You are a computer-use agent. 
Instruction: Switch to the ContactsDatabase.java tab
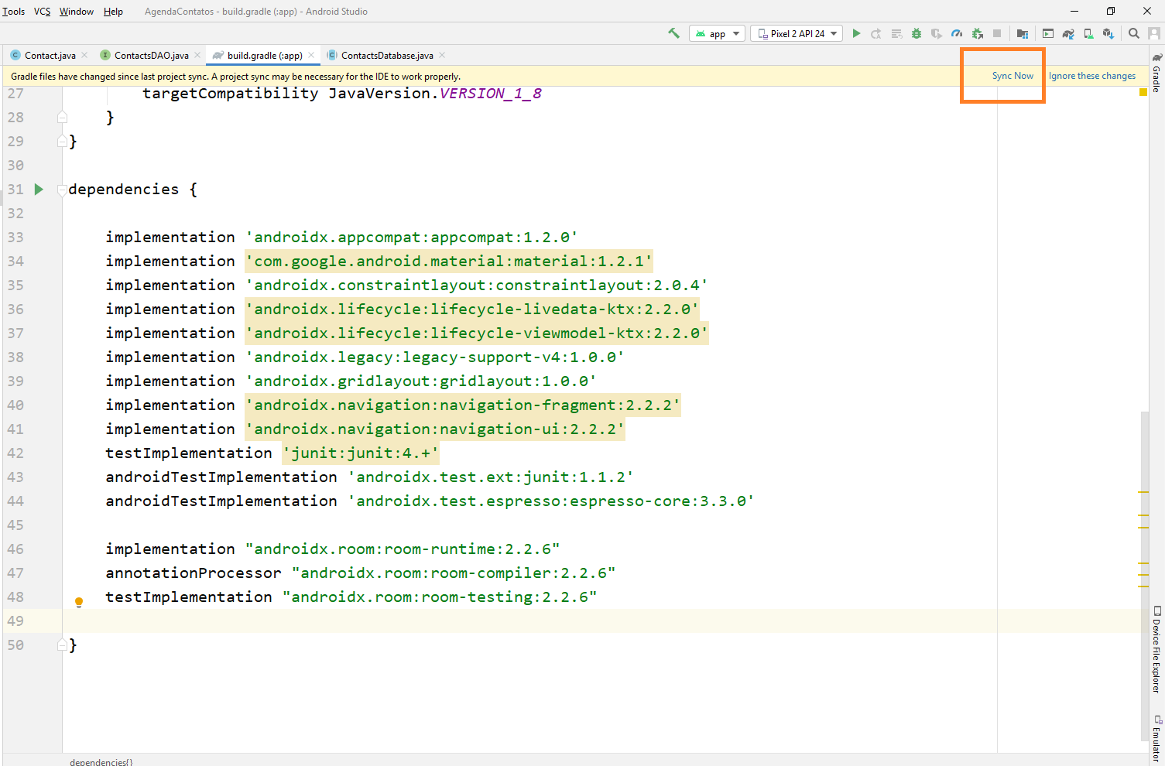pos(386,55)
